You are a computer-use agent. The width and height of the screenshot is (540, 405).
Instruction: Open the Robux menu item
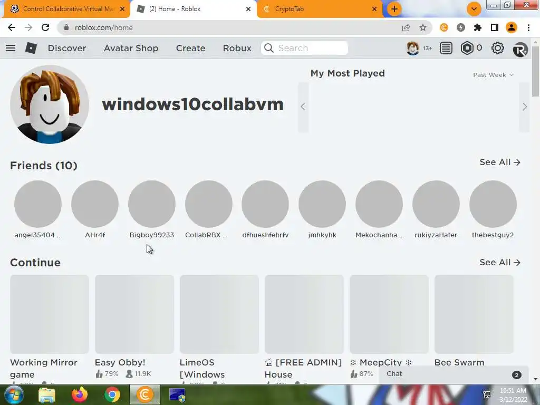[x=237, y=48]
